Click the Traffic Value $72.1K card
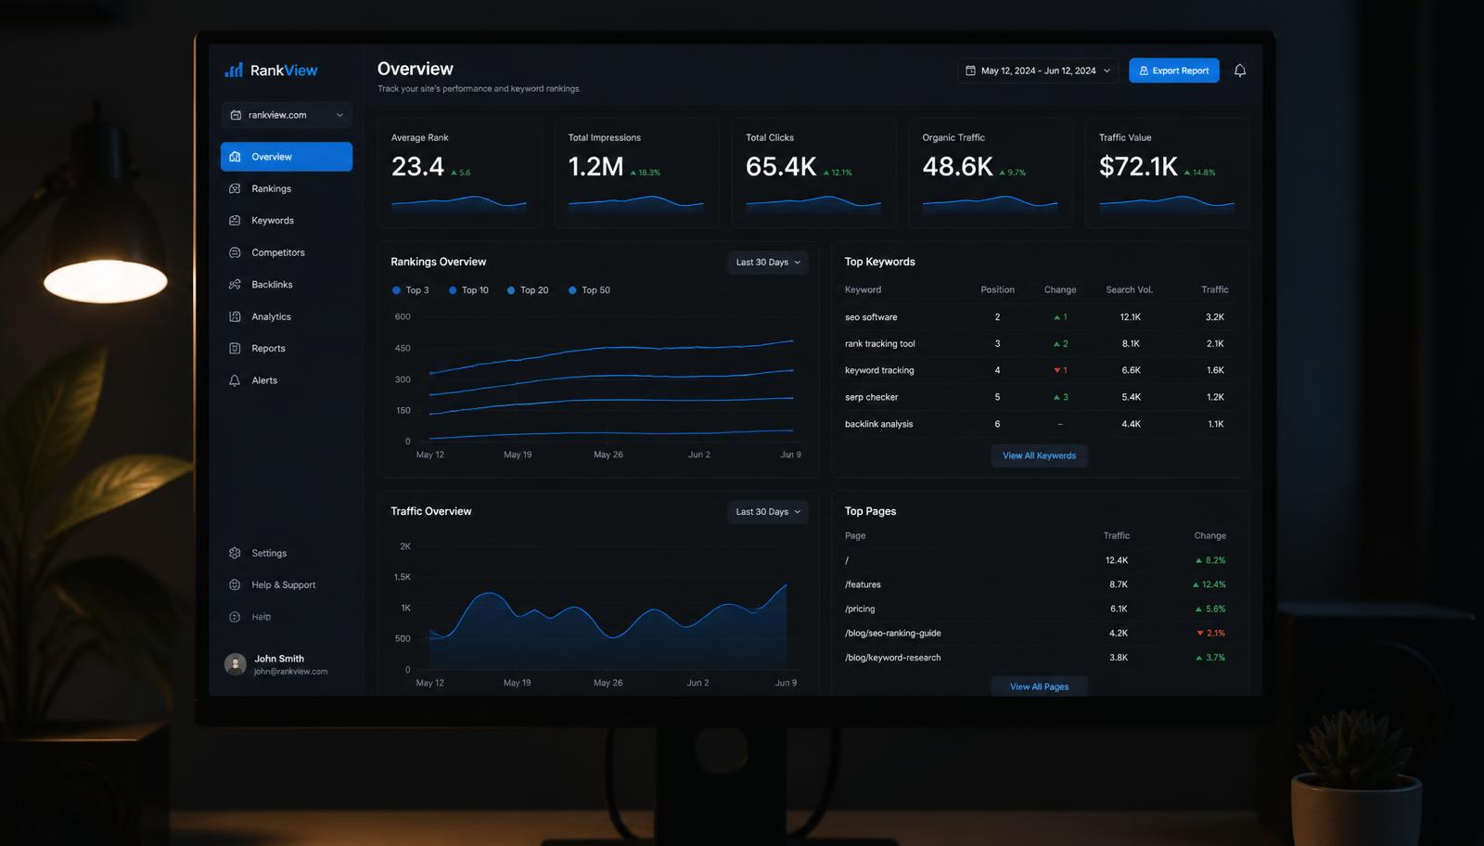Viewport: 1484px width, 846px height. (x=1167, y=173)
